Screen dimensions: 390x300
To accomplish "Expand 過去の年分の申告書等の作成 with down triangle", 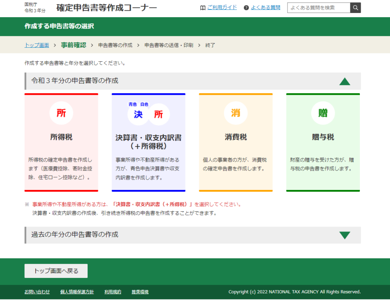I will 345,235.
